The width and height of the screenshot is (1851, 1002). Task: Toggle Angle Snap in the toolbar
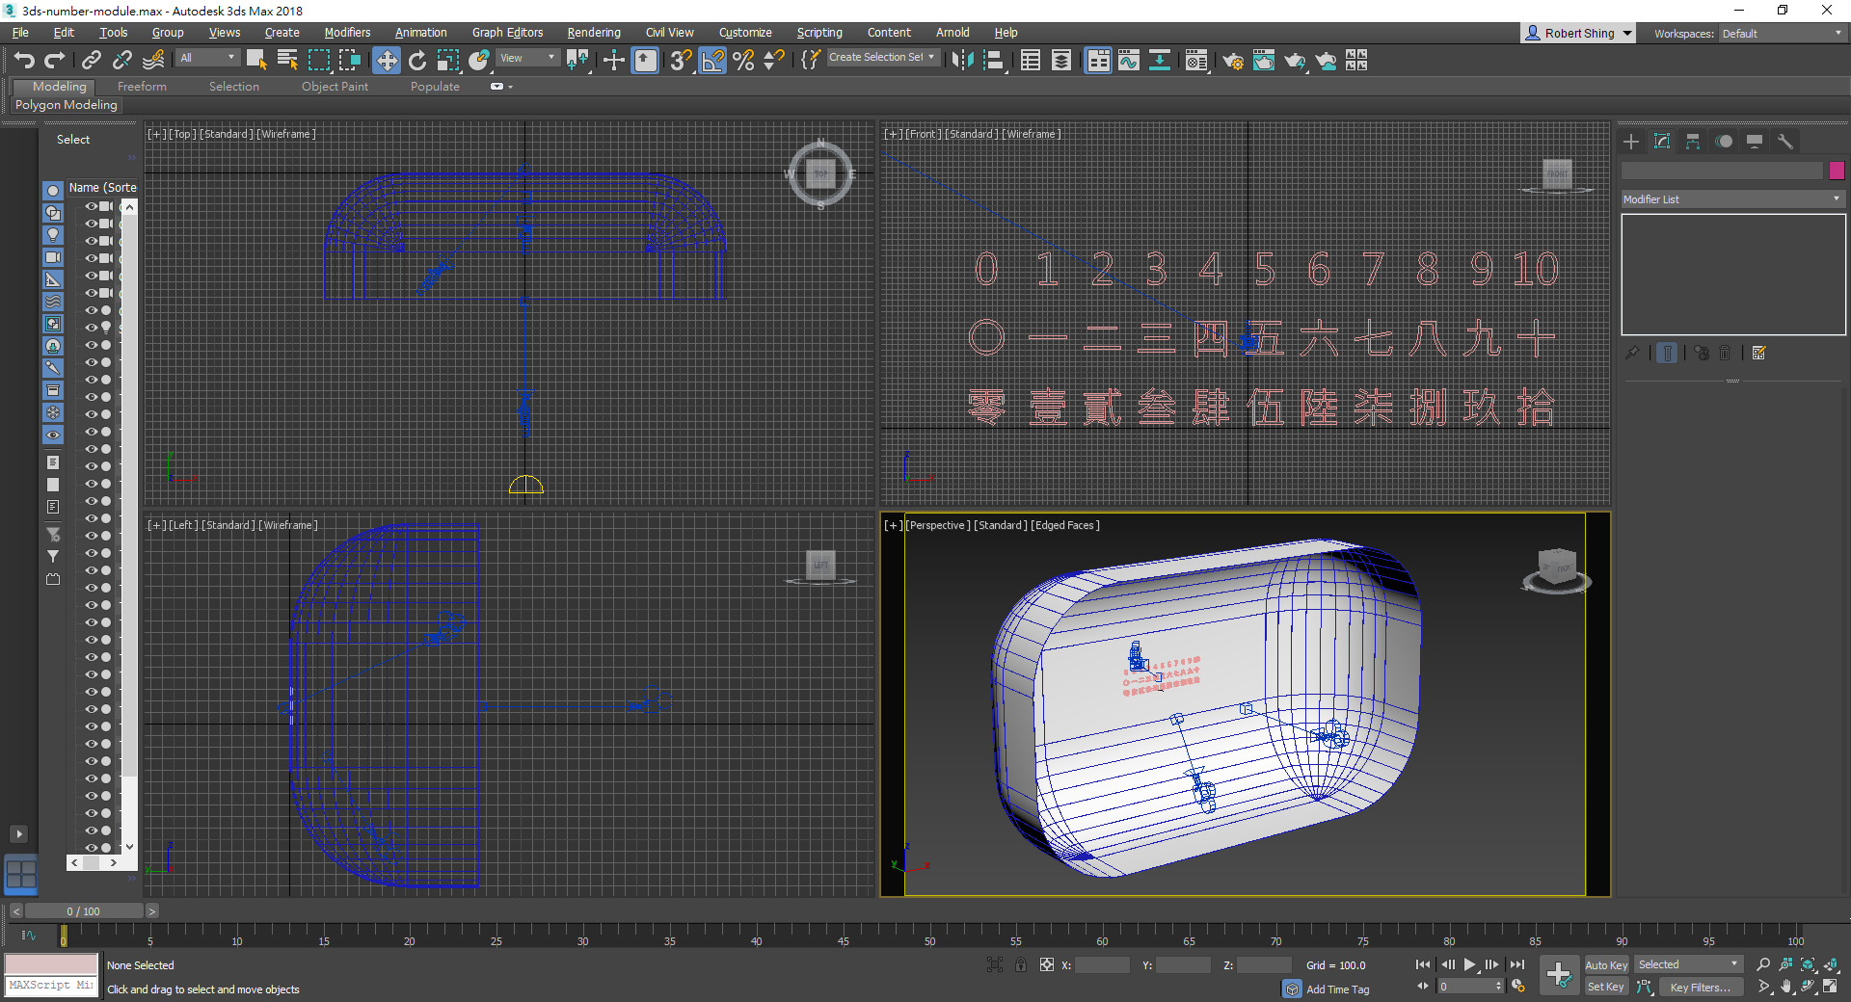coord(712,61)
